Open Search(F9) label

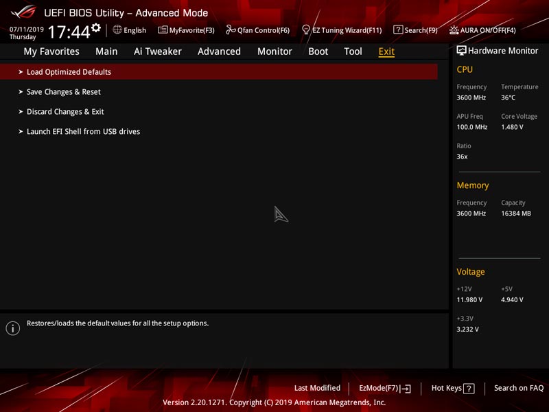[421, 30]
